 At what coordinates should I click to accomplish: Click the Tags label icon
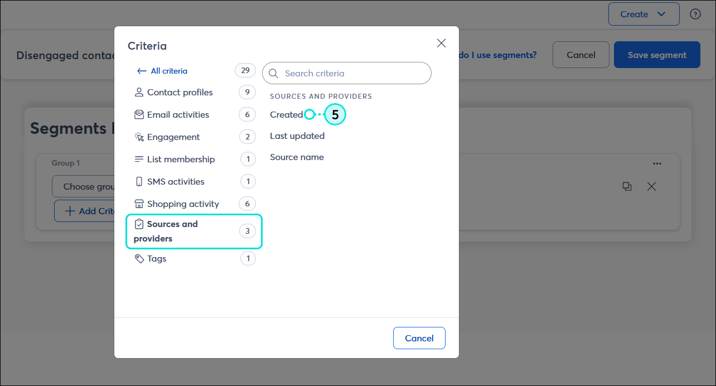139,259
